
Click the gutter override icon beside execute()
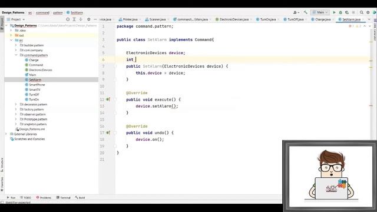point(108,100)
